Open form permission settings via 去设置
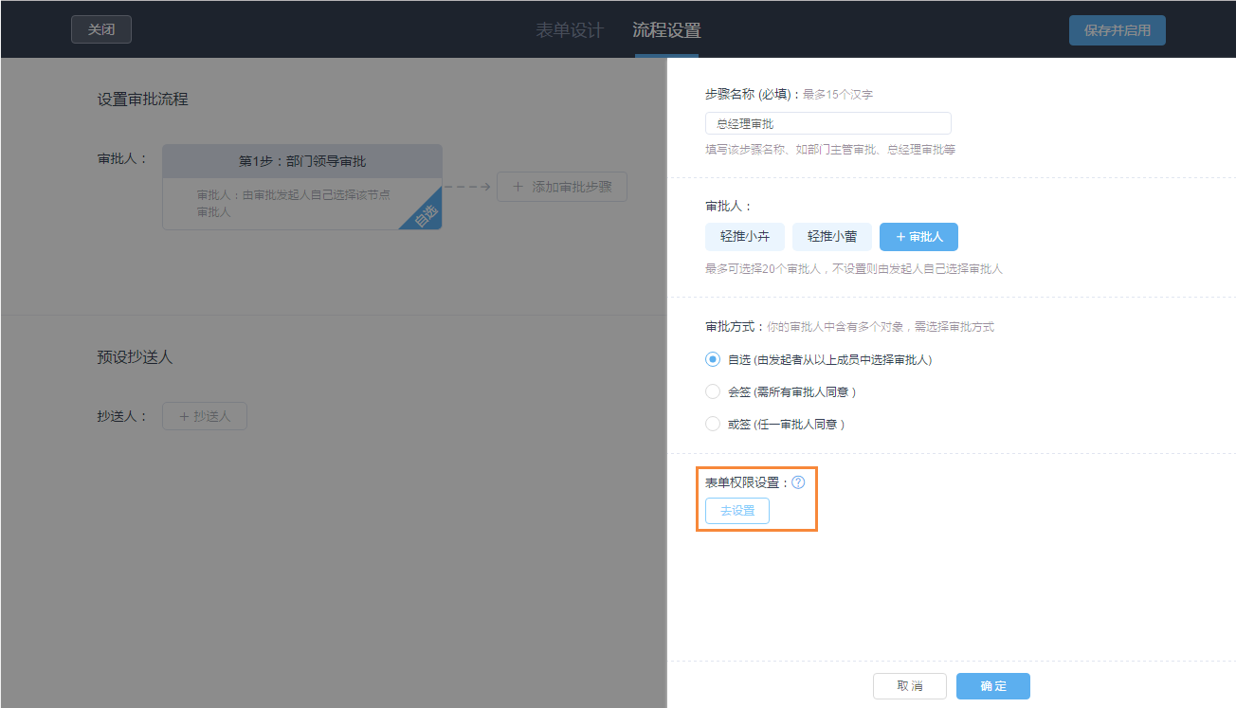 (736, 510)
